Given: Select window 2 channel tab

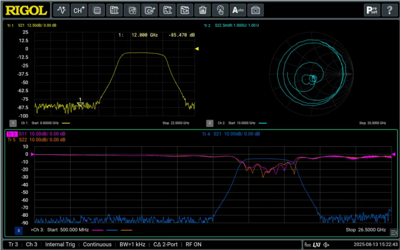Looking at the screenshot, I should (210, 123).
